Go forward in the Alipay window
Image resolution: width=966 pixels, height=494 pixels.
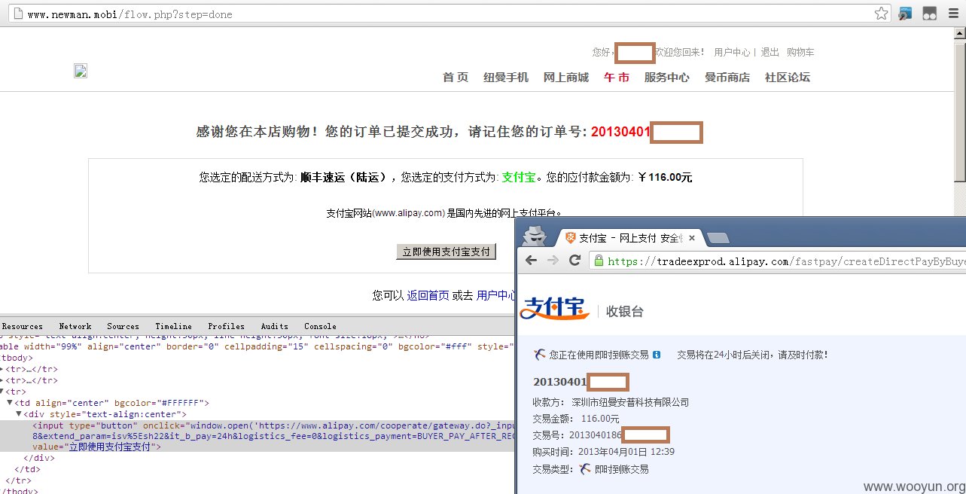tap(553, 261)
